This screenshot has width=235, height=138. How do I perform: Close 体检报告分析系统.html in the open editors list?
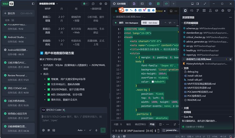pyautogui.click(x=231, y=59)
